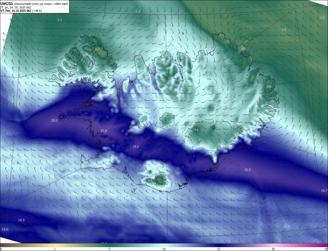Viewport: 328px width, 251px height.
Task: Click the 3.7 value over the Westfjords
Action: [97, 49]
